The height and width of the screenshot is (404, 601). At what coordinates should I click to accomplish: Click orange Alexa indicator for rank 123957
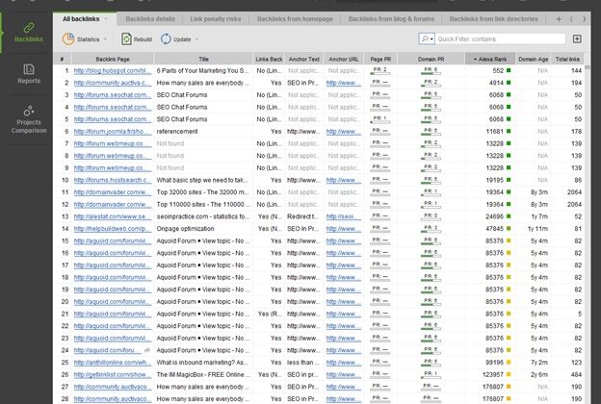509,374
